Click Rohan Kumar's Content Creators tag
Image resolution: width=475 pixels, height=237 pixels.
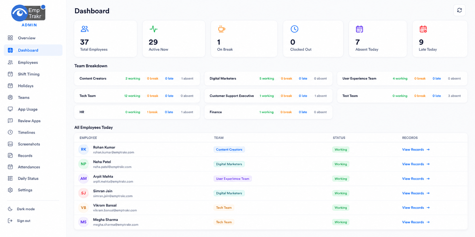[229, 149]
